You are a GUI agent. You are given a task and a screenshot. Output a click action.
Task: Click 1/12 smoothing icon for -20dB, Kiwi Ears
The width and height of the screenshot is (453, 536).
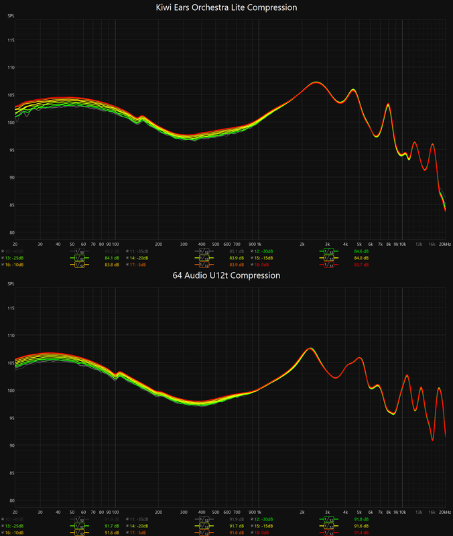click(204, 258)
